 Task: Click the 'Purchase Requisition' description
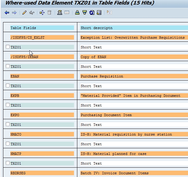click(x=102, y=76)
